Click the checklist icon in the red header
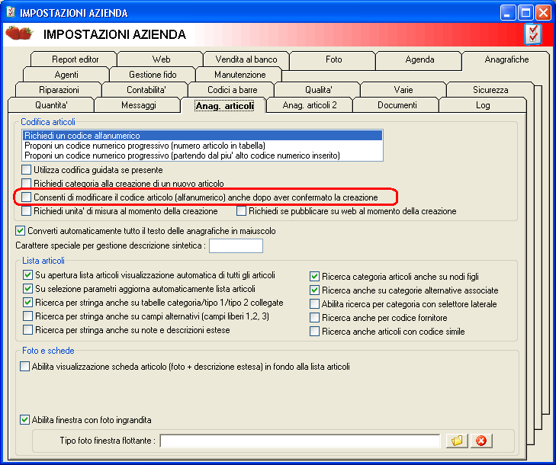Image resolution: width=556 pixels, height=465 pixels. click(x=533, y=34)
